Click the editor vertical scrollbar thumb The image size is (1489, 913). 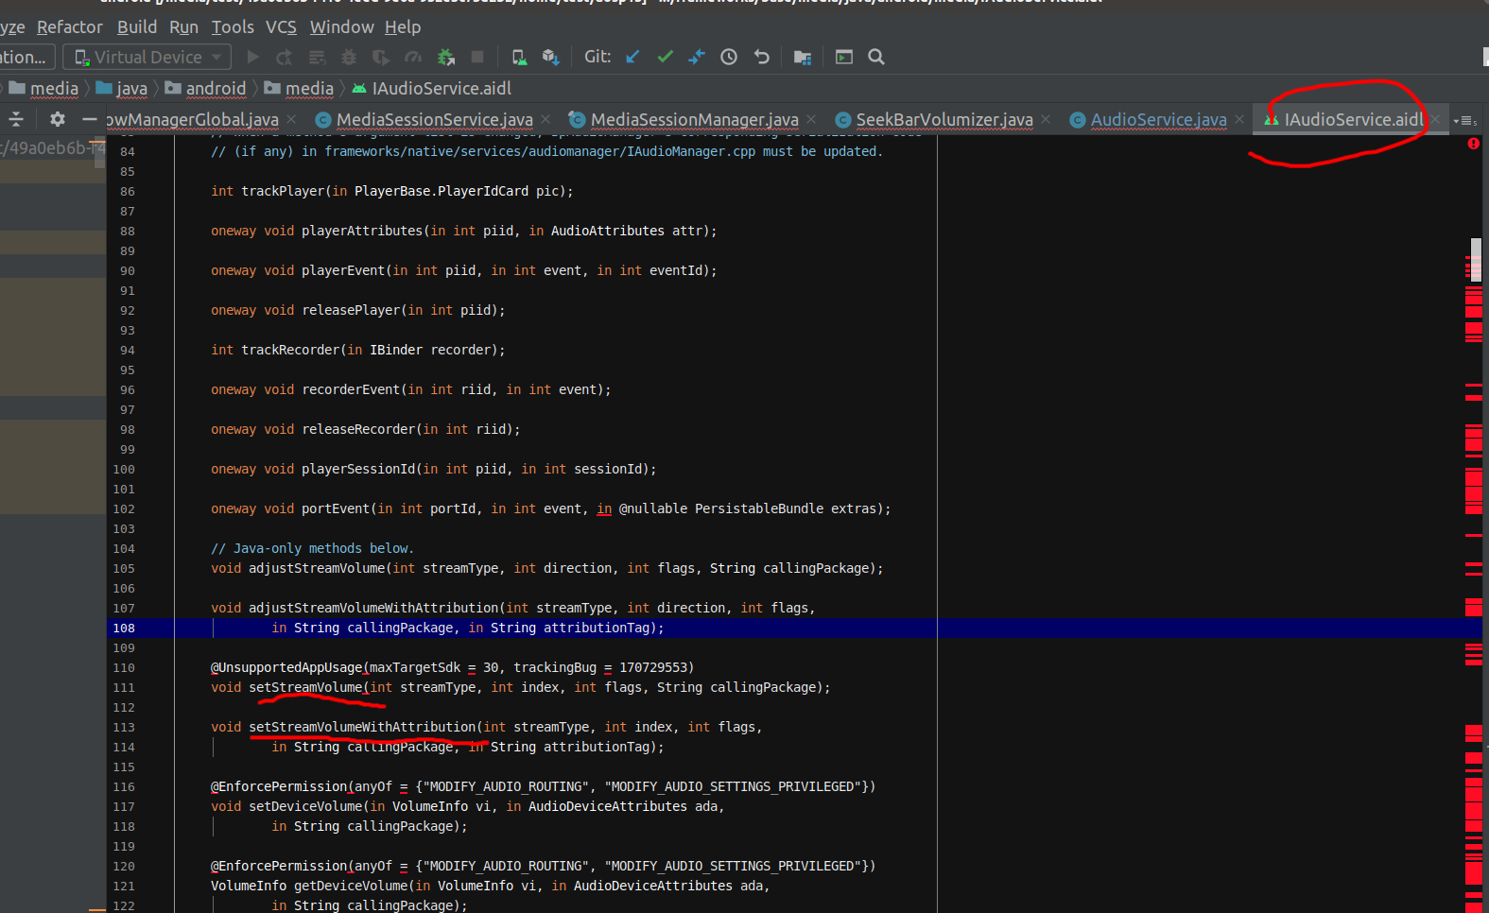(x=1476, y=259)
